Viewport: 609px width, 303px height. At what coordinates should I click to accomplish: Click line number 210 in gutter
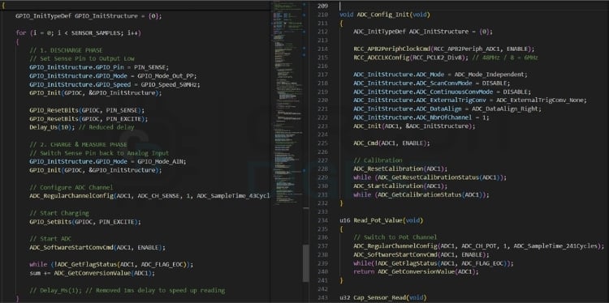(x=322, y=15)
